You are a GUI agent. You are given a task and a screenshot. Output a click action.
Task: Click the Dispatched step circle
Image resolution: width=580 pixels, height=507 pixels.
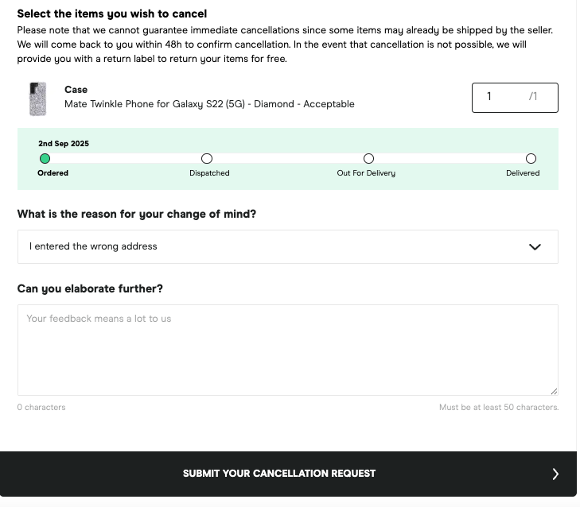(x=207, y=159)
